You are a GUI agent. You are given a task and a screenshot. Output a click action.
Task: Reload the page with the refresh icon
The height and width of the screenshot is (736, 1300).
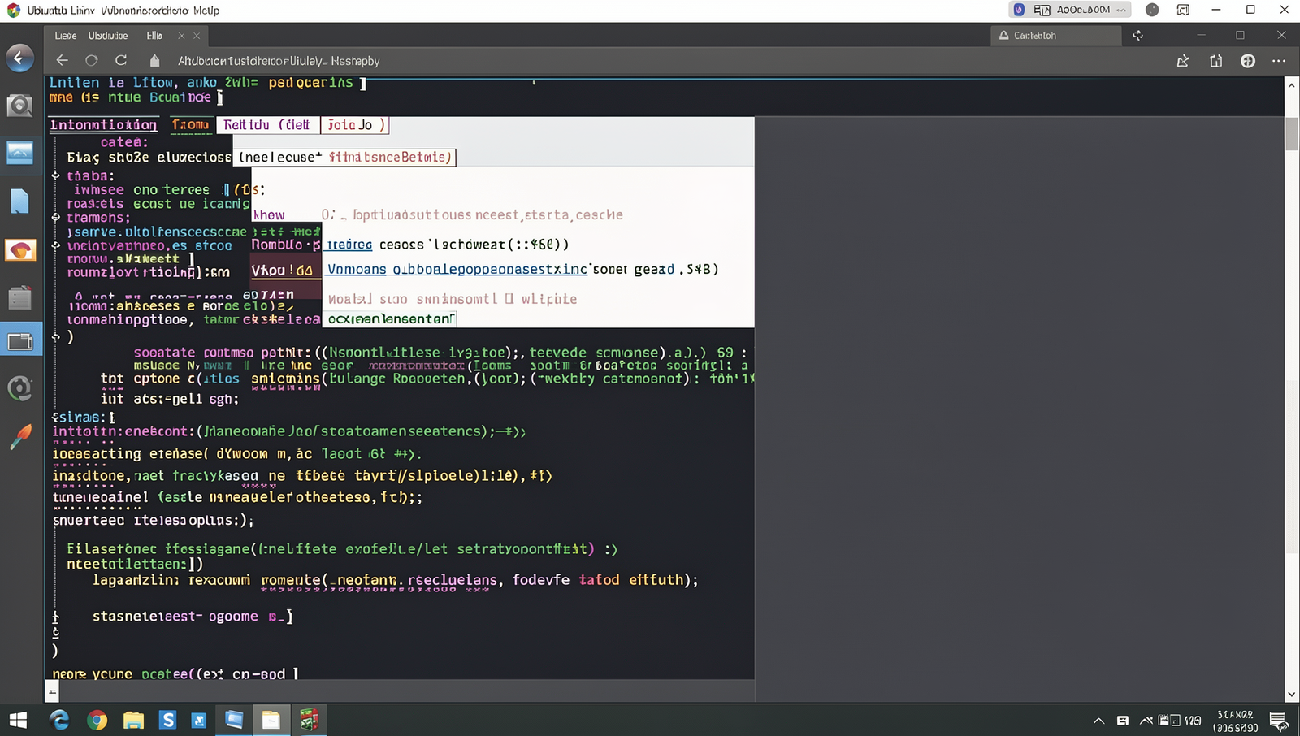(121, 60)
